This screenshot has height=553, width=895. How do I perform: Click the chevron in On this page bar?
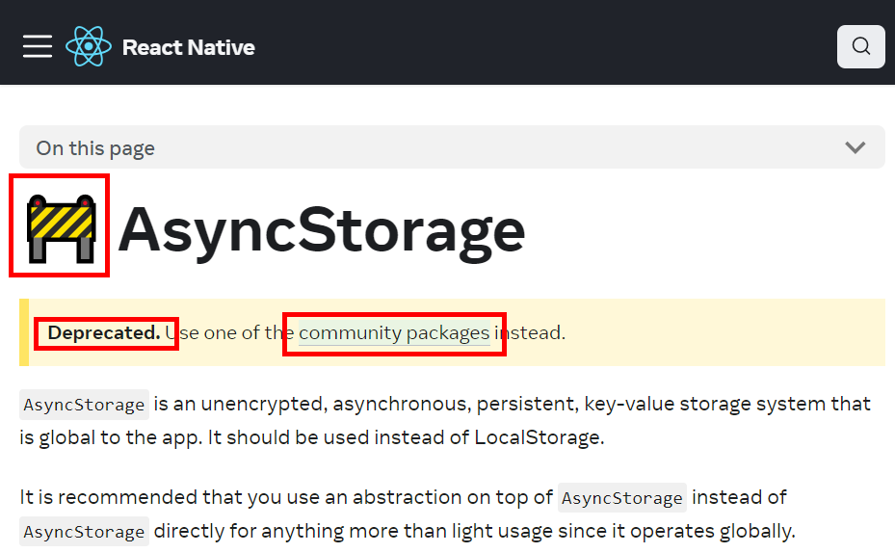coord(856,147)
